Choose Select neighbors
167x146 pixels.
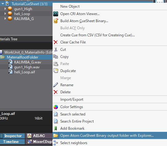(110, 143)
